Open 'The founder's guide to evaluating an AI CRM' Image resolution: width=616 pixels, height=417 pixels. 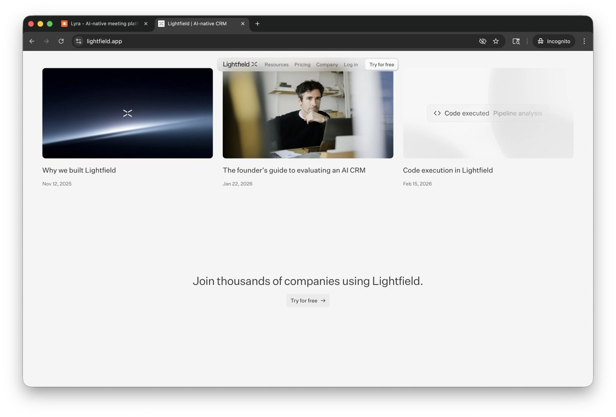tap(294, 170)
